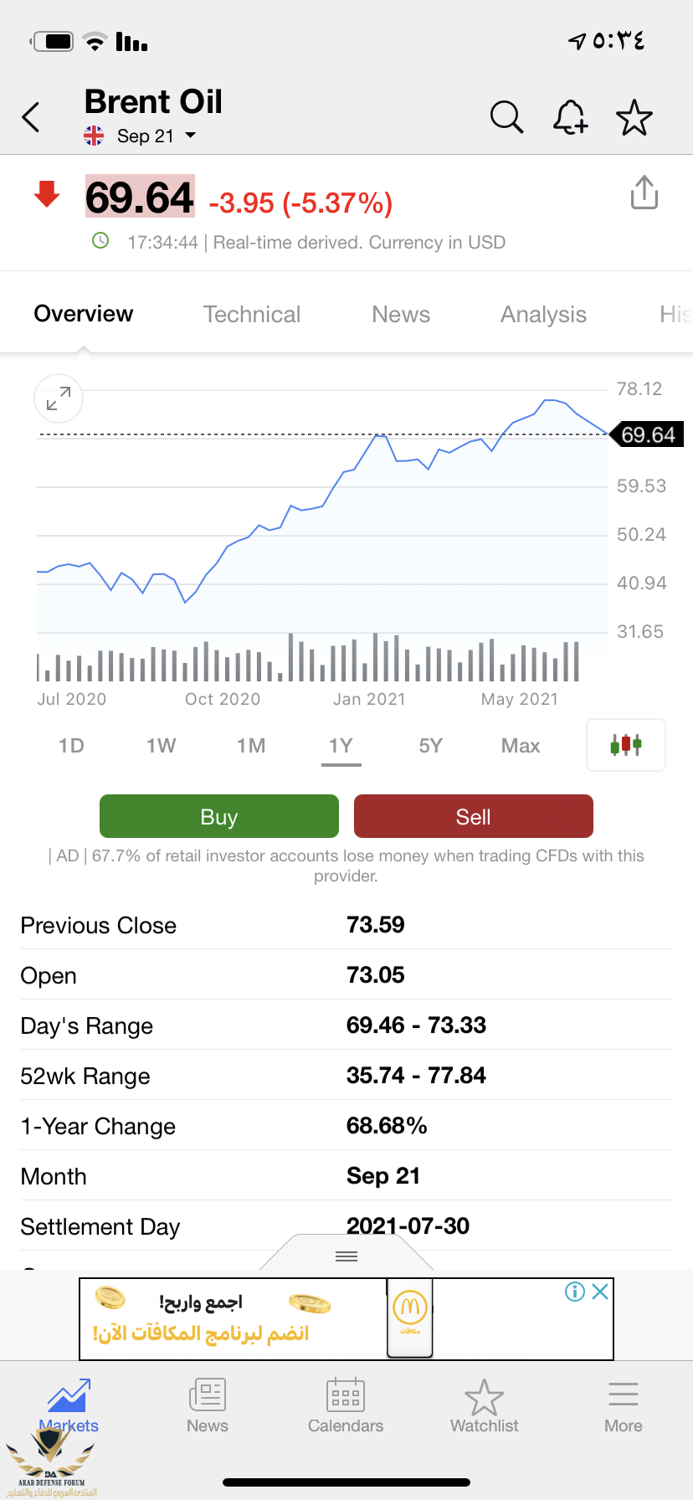Select the 1M chart timeframe
This screenshot has height=1500, width=693.
coord(250,745)
